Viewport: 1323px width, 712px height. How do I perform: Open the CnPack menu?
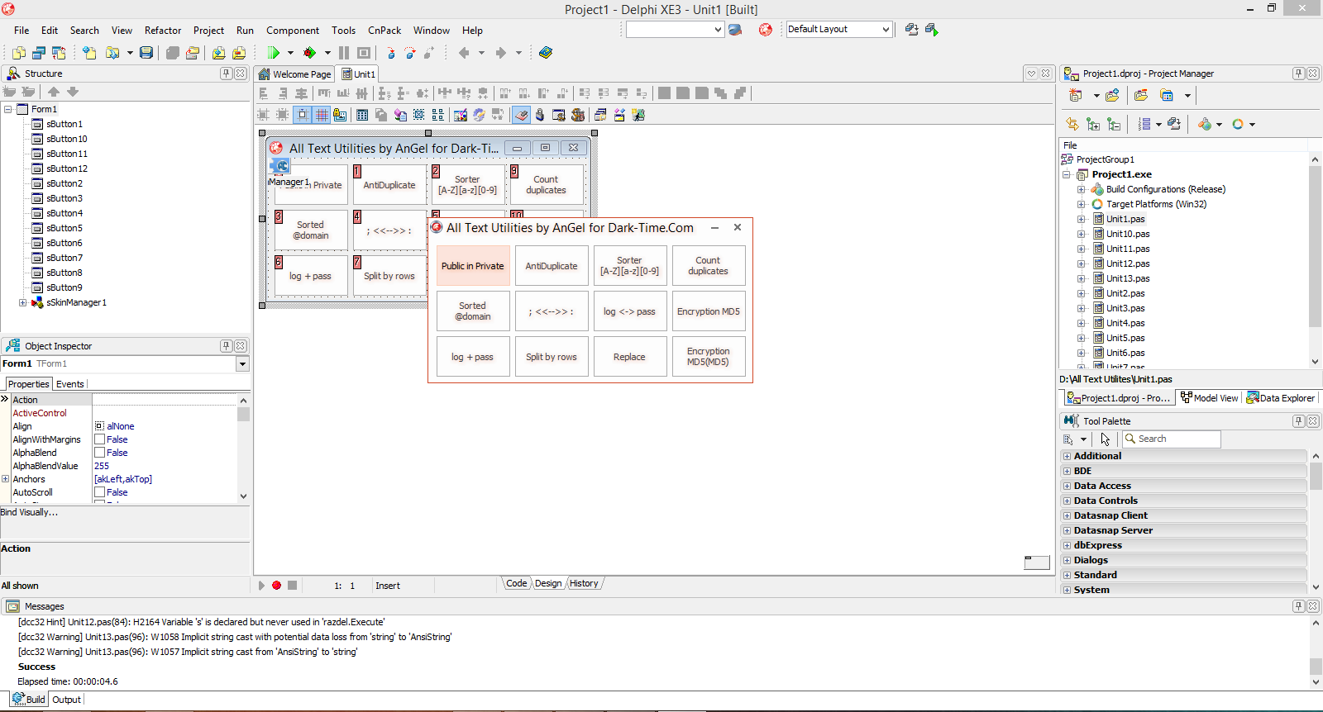point(384,31)
